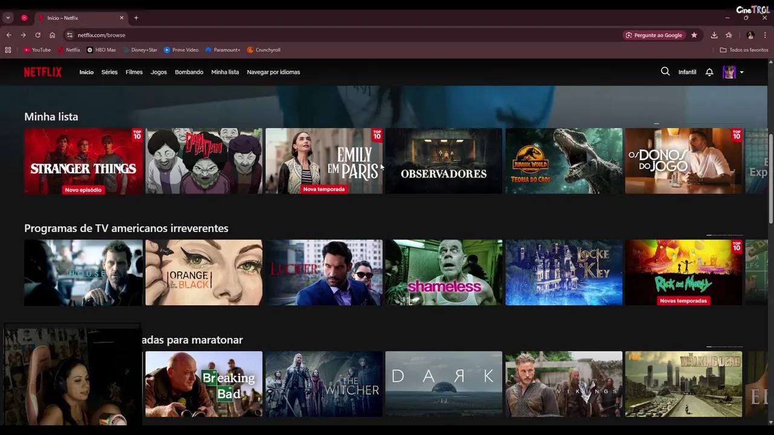The height and width of the screenshot is (435, 774).
Task: Click the browser home icon
Action: coord(52,35)
